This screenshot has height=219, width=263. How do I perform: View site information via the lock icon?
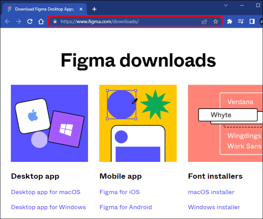pos(55,22)
